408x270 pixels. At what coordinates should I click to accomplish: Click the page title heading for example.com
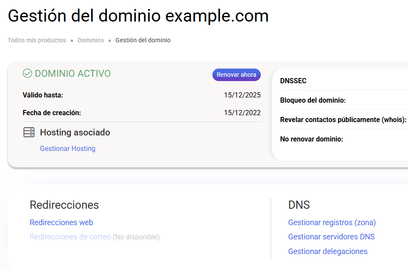pos(138,16)
